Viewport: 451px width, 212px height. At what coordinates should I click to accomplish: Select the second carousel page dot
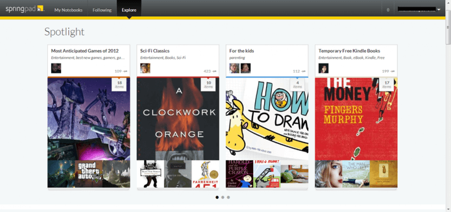coord(223,198)
